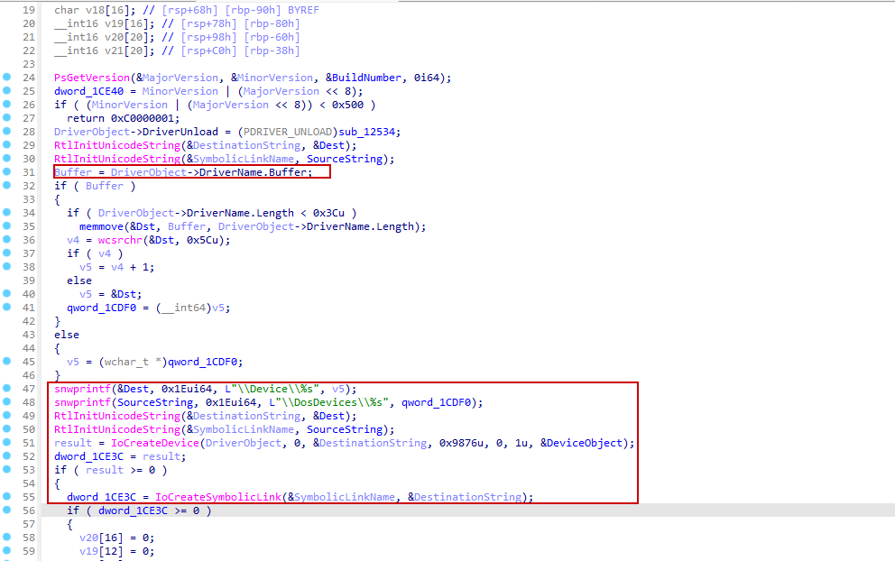Set breakpoint marker on line 31
The image size is (895, 561).
(6, 172)
